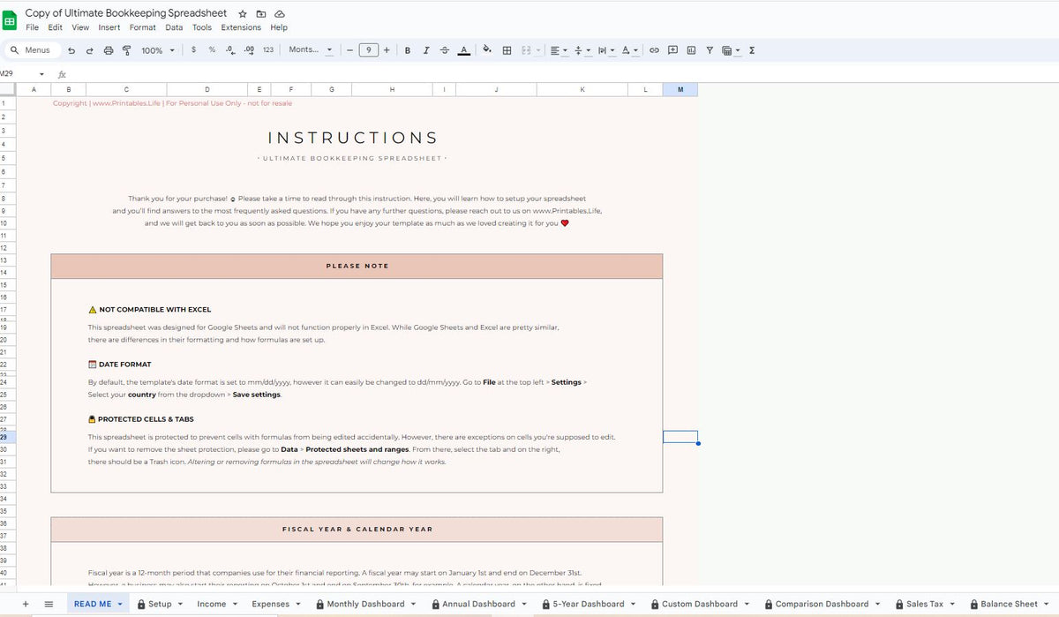
Task: Open the Edit menu
Action: [55, 27]
